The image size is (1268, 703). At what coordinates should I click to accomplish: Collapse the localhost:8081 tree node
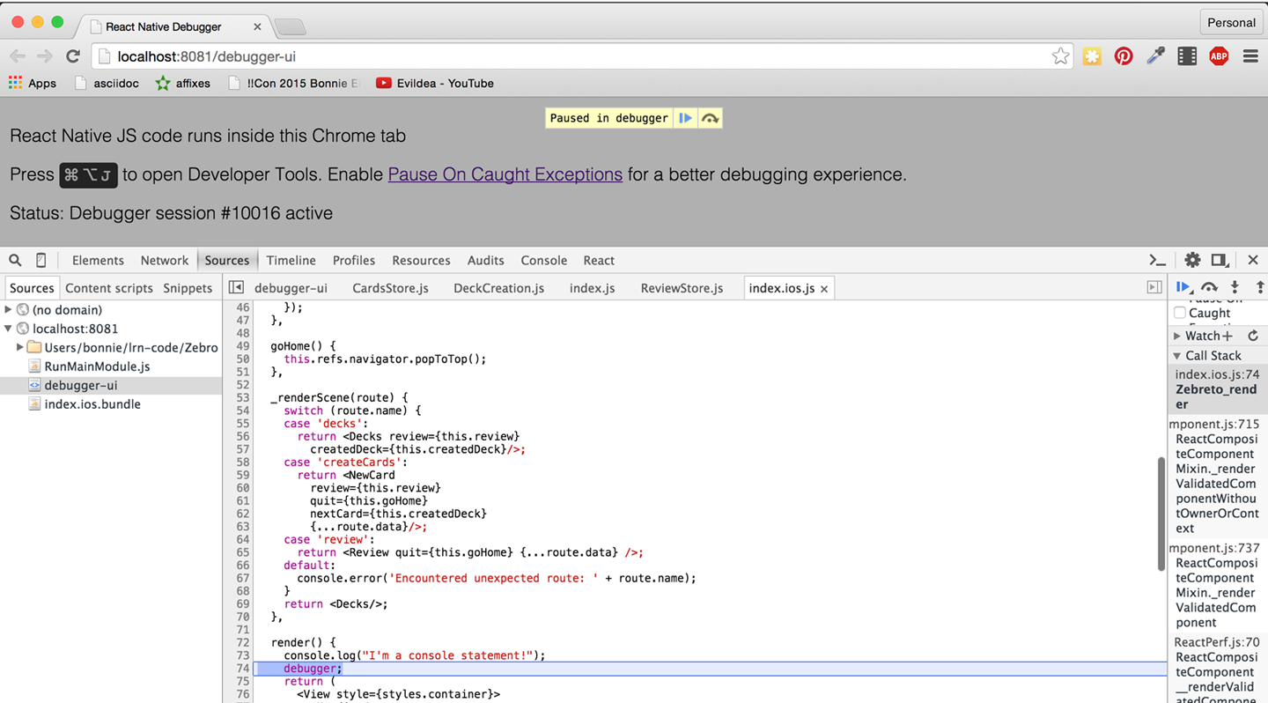[9, 329]
